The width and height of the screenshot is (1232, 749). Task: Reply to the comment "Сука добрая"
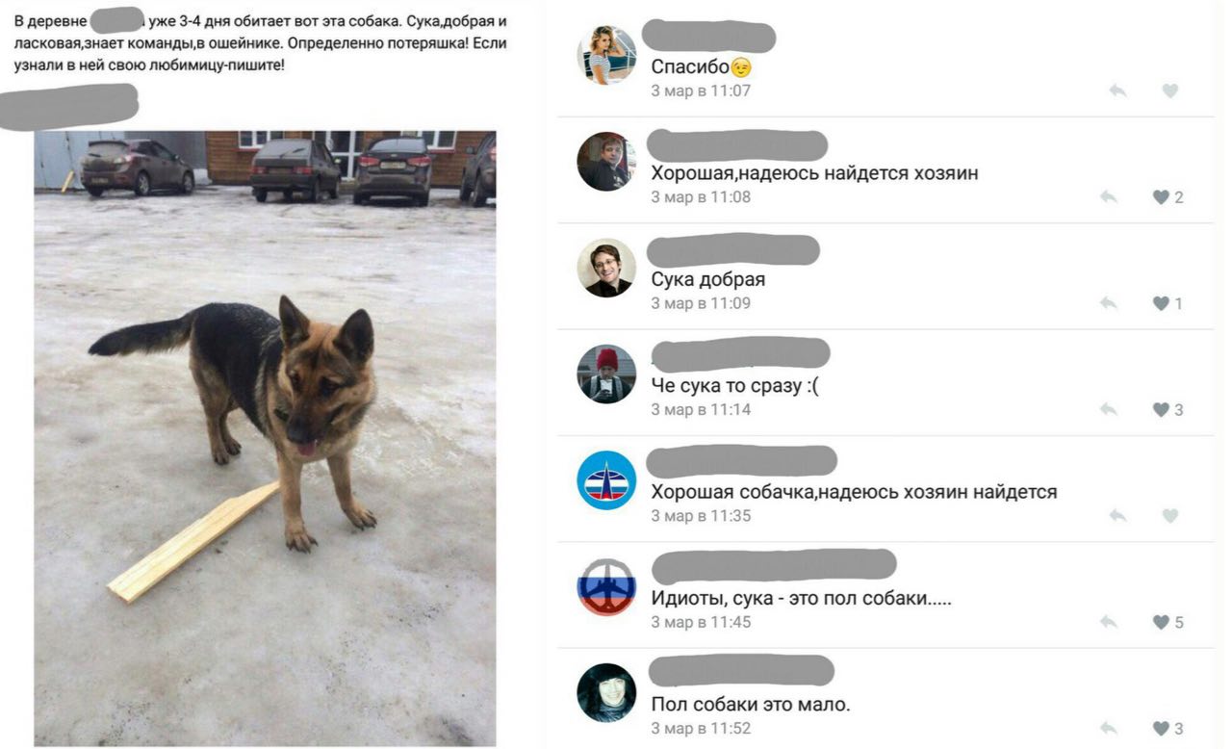1109,303
